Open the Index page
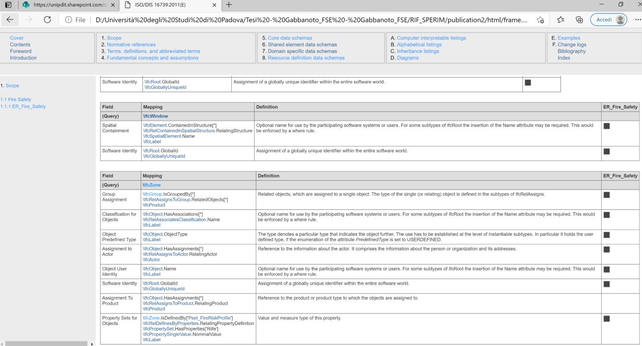This screenshot has width=642, height=346. (564, 58)
